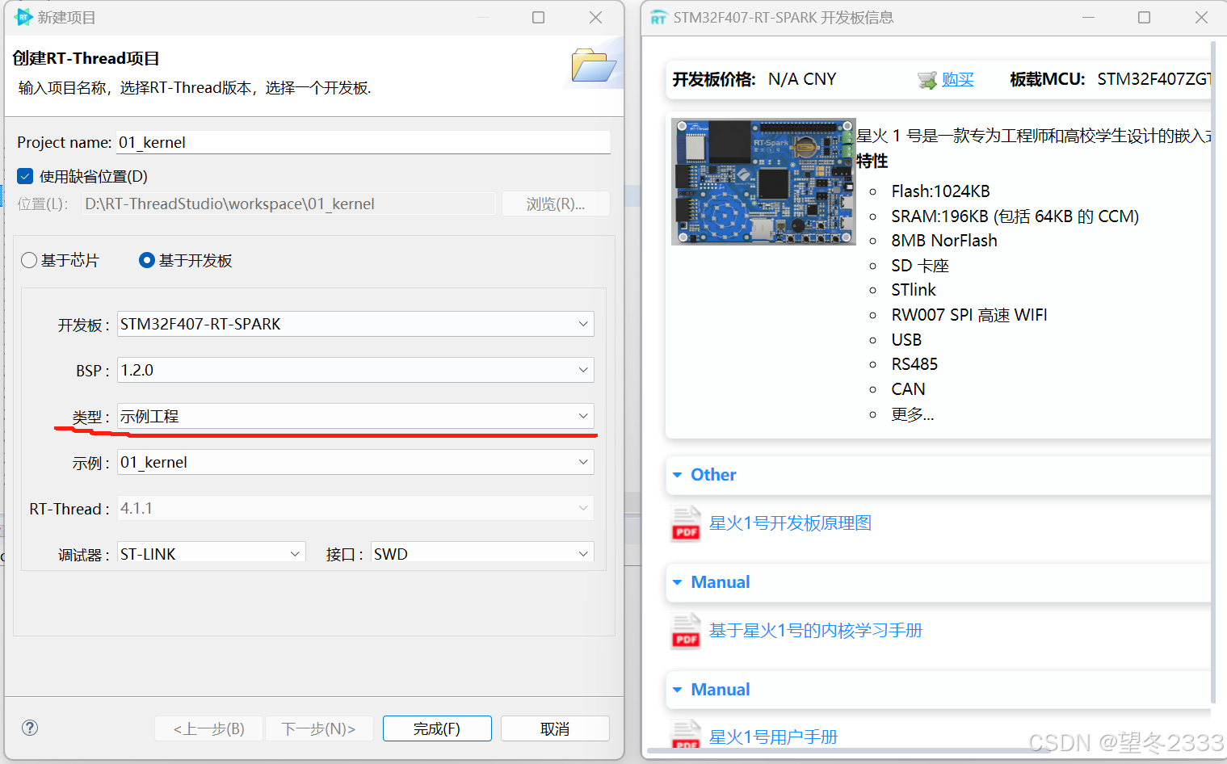Collapse the Manual section above 星火1号用户手册
This screenshot has height=764, width=1227.
point(677,690)
